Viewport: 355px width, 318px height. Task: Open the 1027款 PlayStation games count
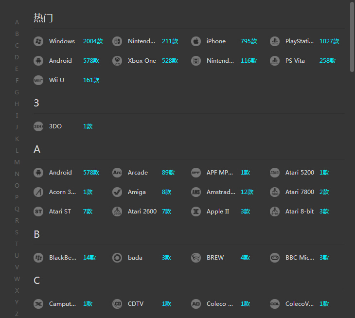pos(329,41)
